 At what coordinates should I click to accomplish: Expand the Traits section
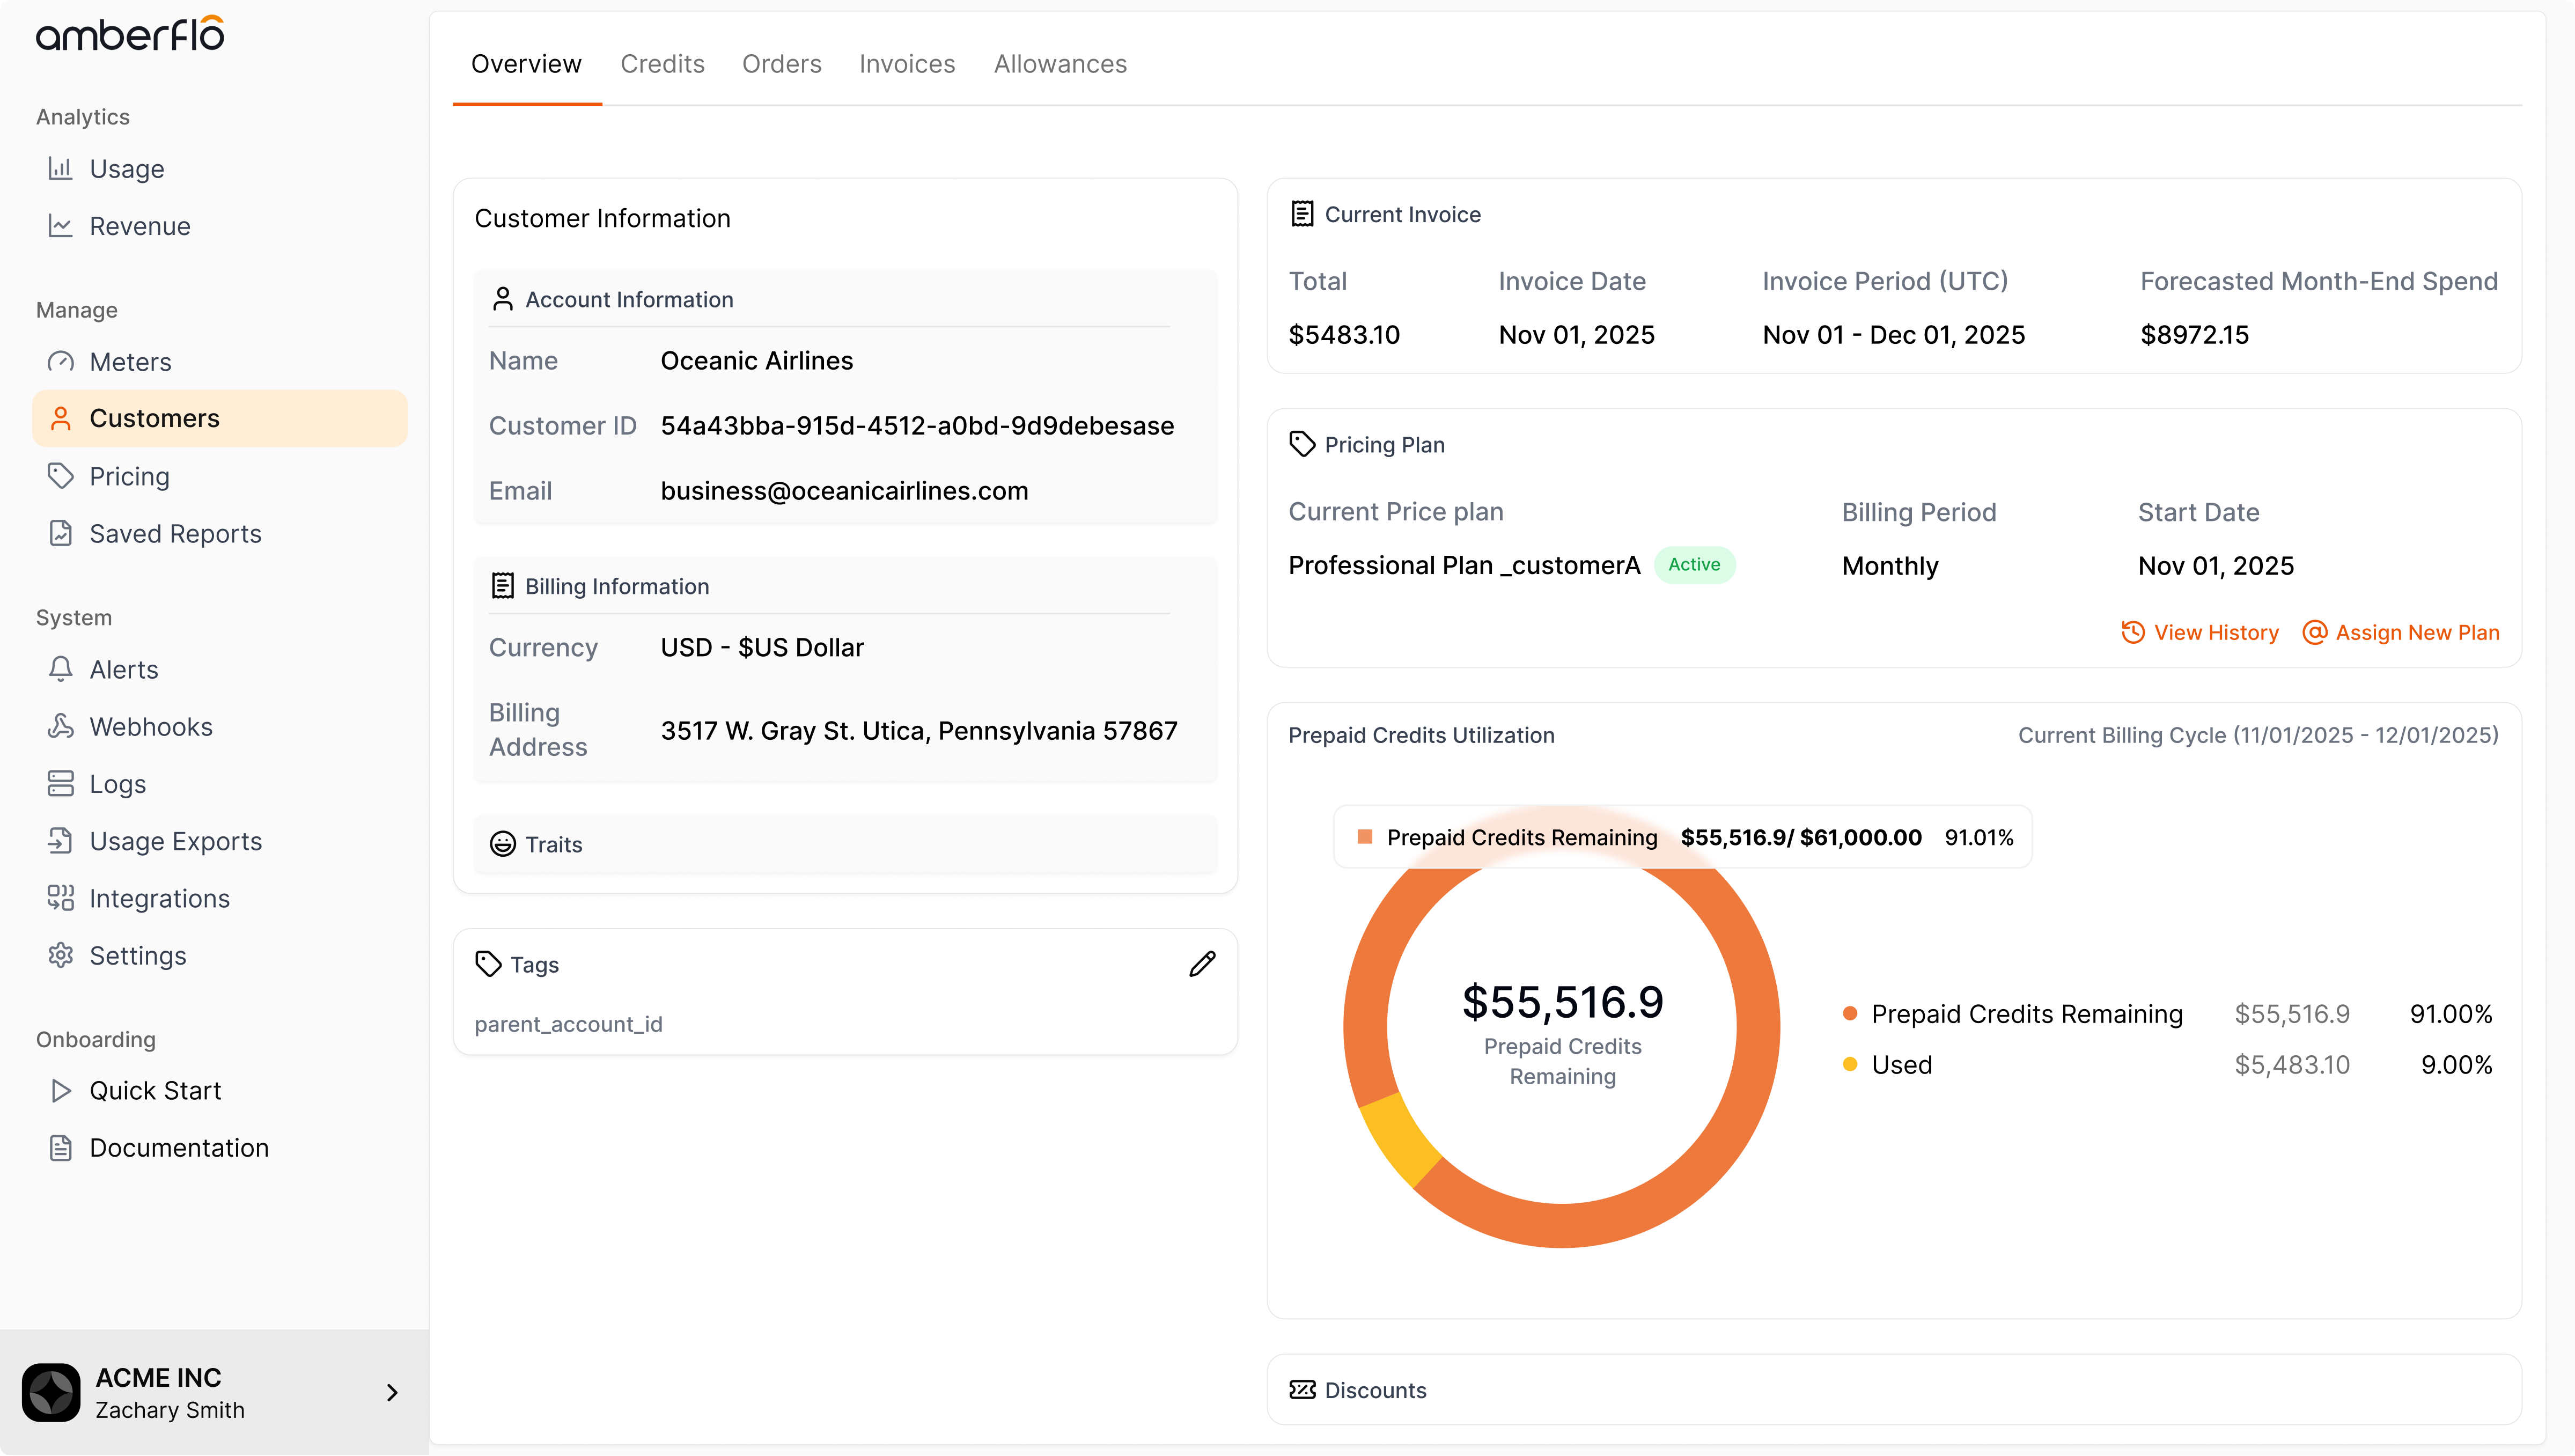click(554, 844)
